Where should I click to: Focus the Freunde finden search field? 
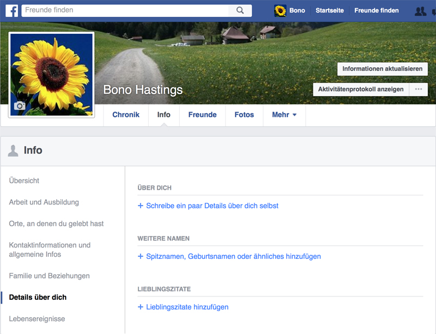point(125,10)
